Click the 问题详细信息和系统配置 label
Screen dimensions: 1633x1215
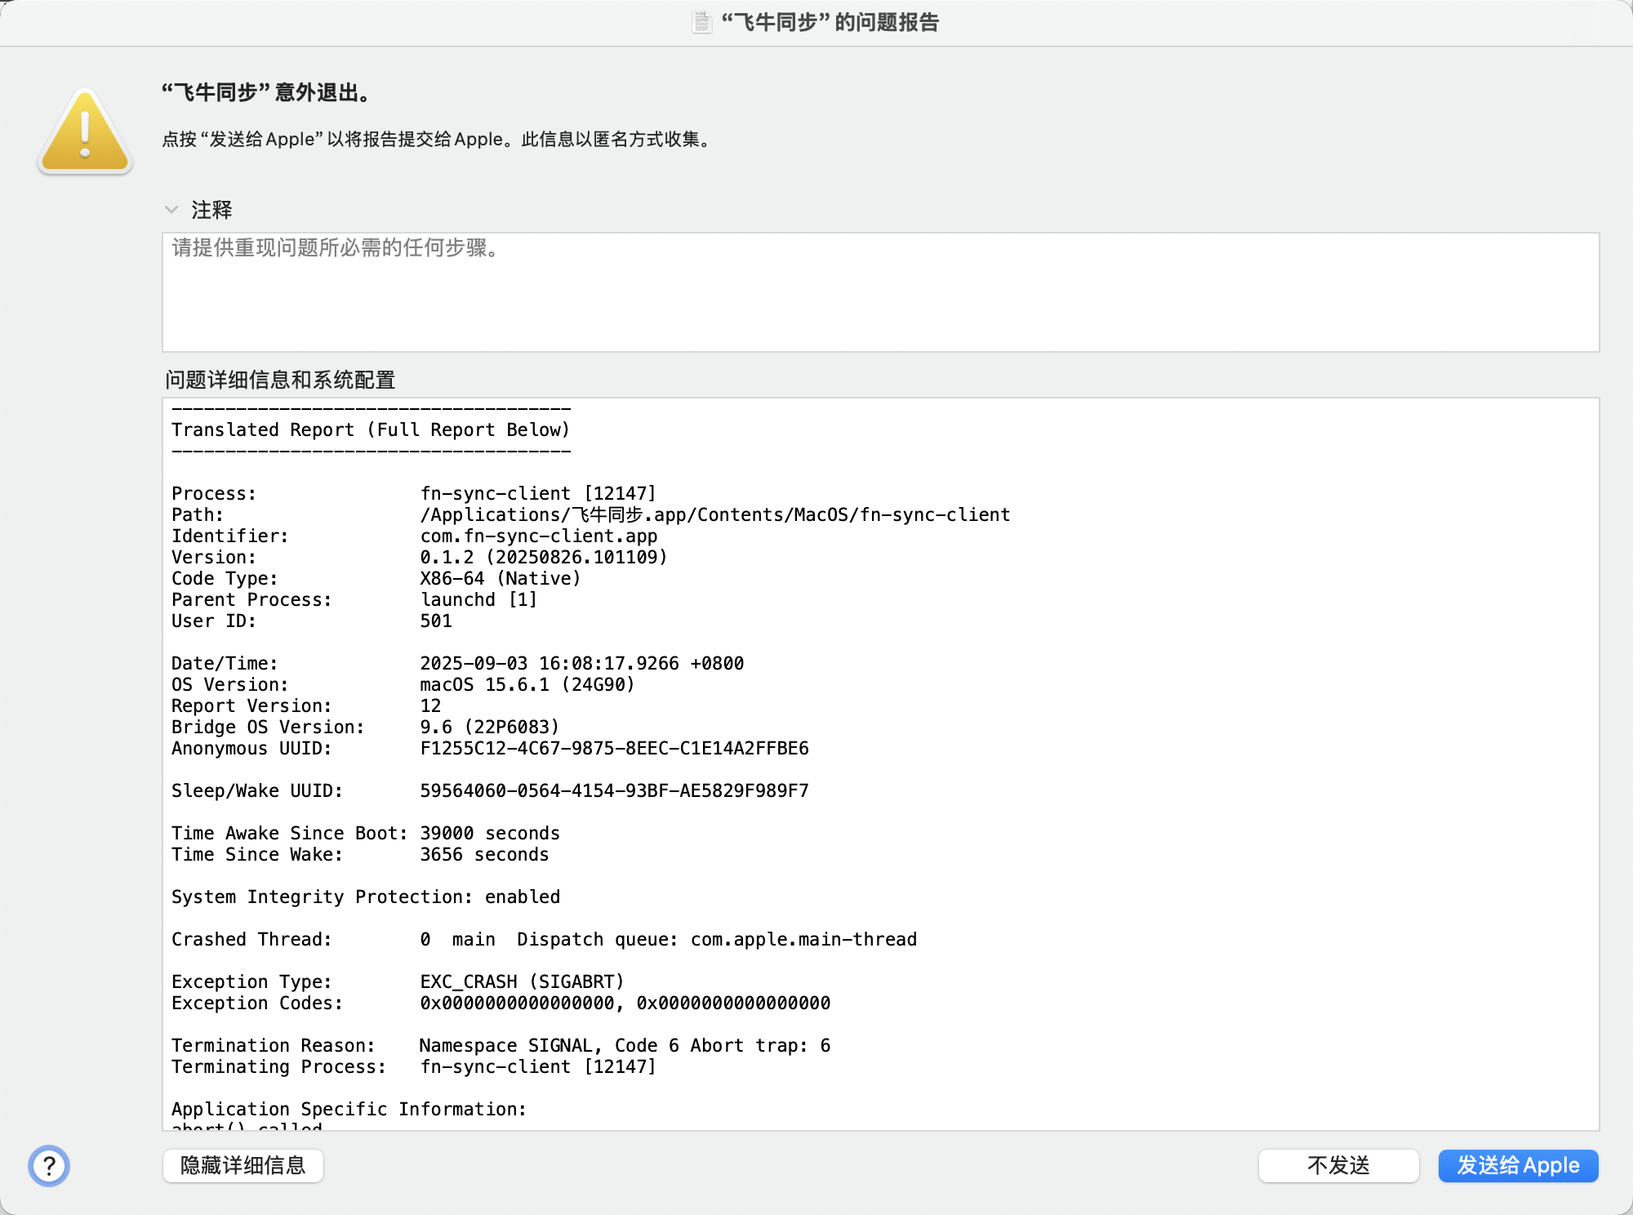(280, 380)
